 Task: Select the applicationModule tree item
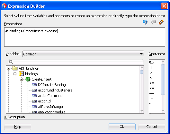pos(52,112)
